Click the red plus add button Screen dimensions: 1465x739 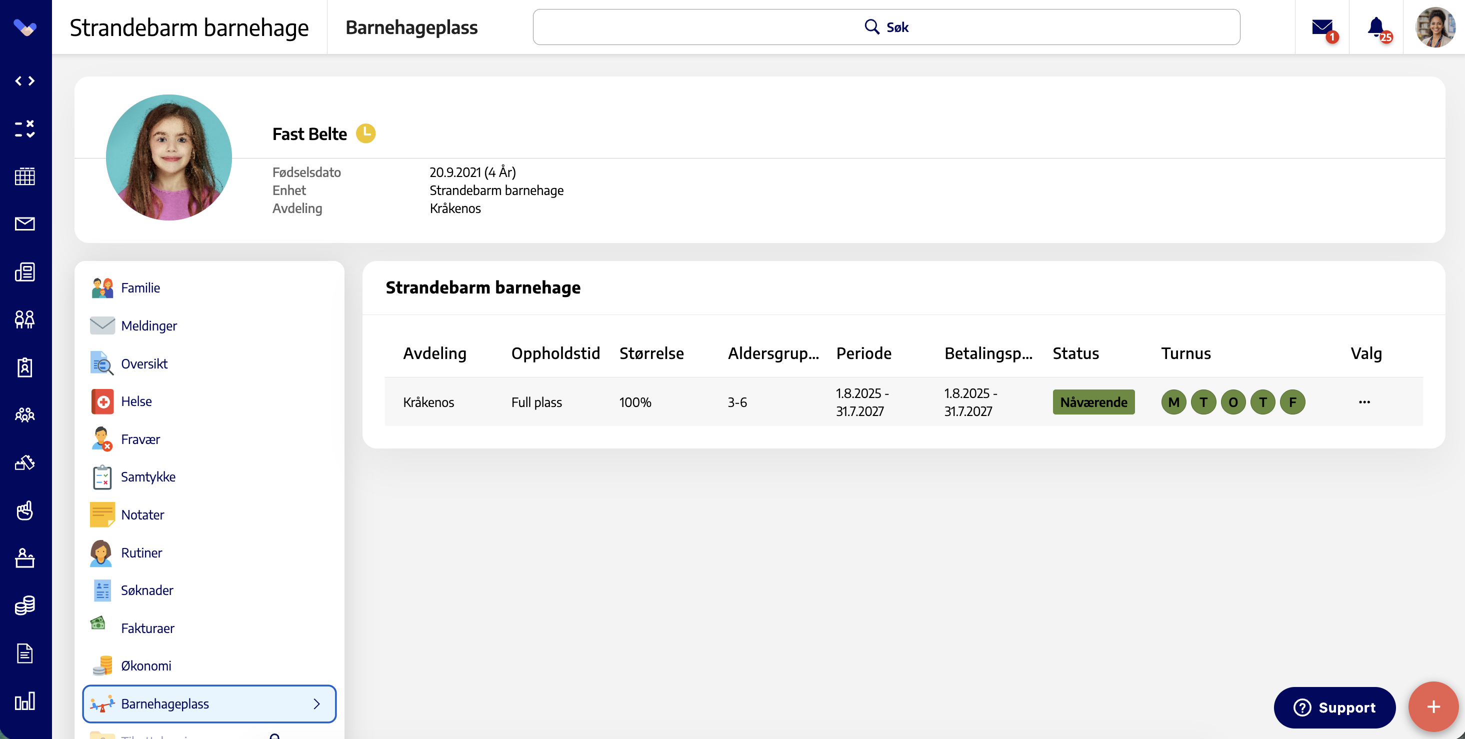point(1433,707)
